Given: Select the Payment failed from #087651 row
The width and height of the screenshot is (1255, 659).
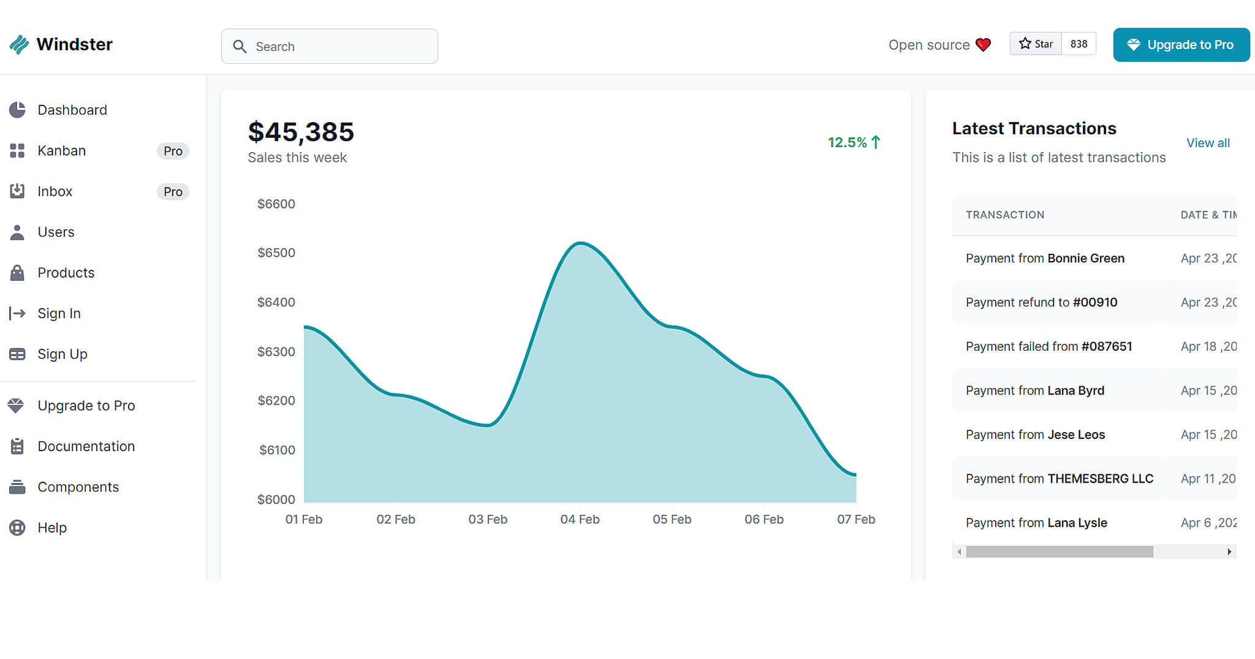Looking at the screenshot, I should pyautogui.click(x=1094, y=346).
